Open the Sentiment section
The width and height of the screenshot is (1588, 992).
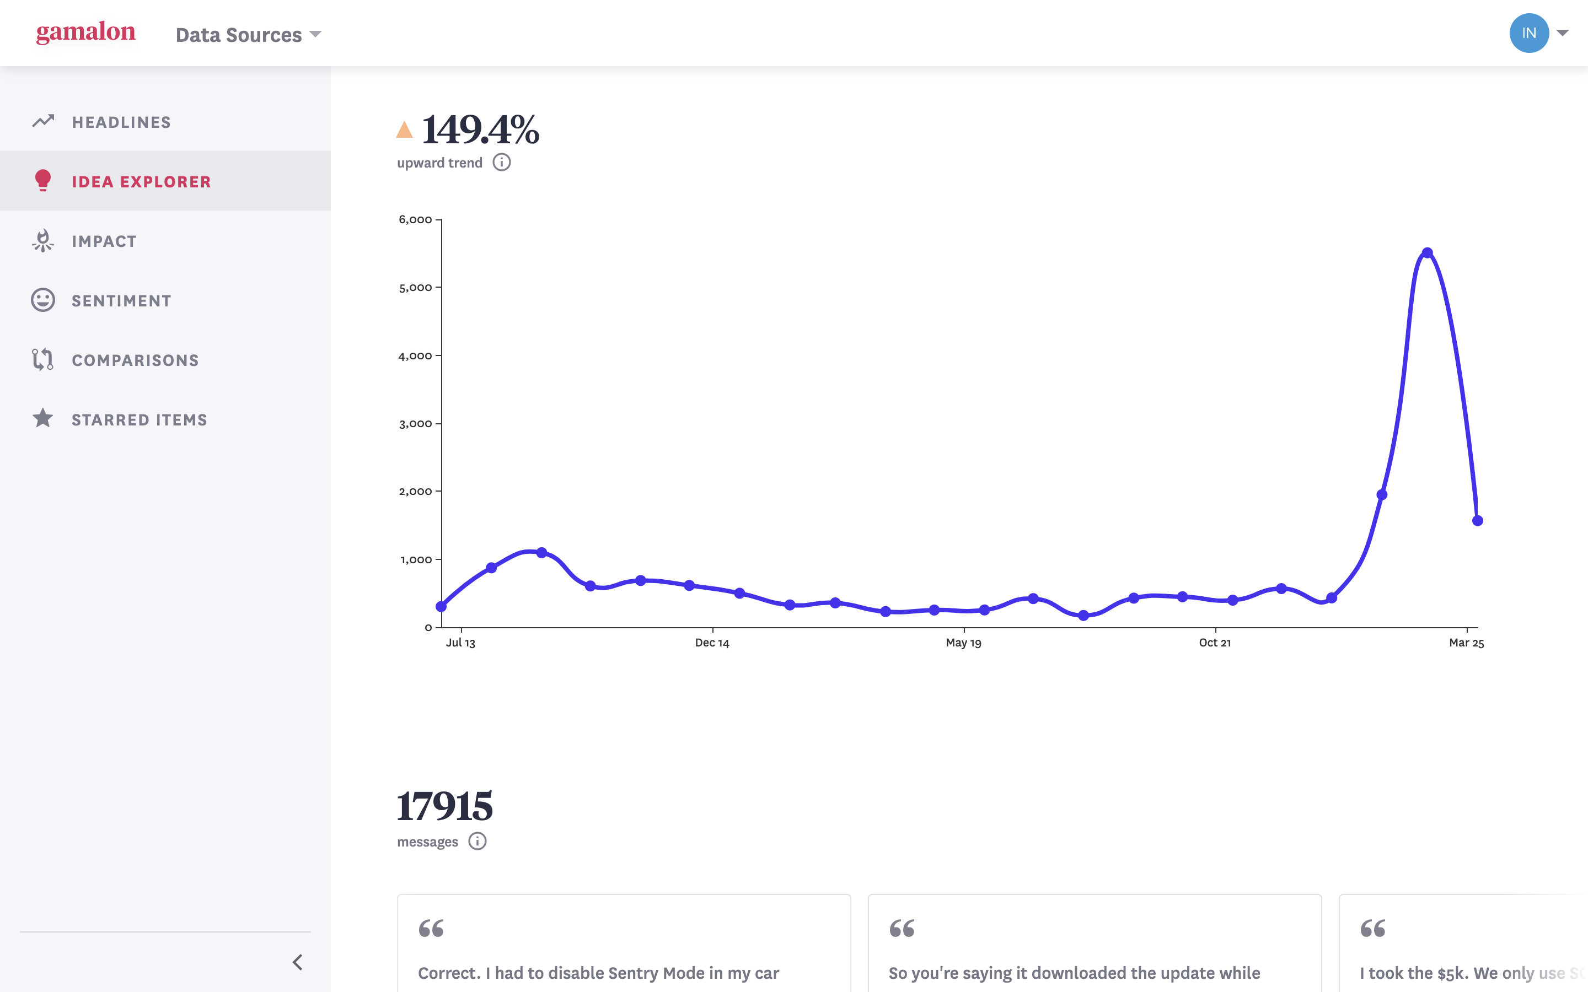pyautogui.click(x=165, y=300)
